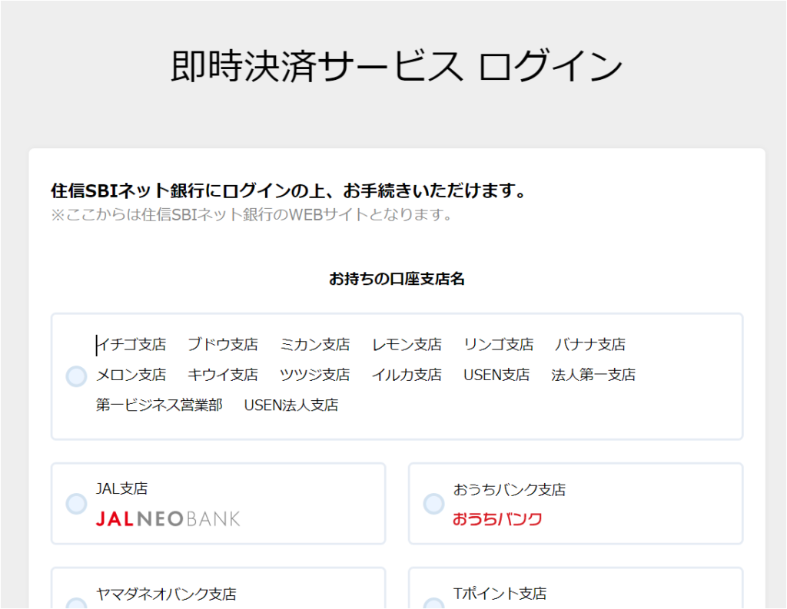Click the イチゴ支店 branch name
Viewport: 787px width, 609px height.
tap(131, 344)
